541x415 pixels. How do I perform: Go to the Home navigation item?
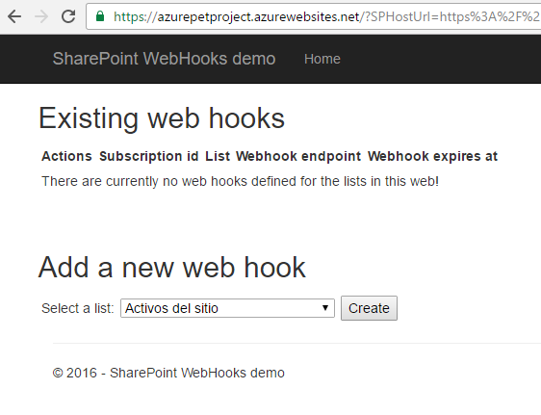click(x=322, y=59)
